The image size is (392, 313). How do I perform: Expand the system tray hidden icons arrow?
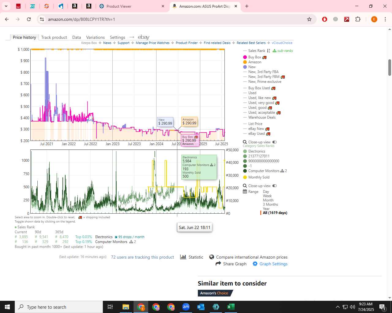[x=337, y=307]
